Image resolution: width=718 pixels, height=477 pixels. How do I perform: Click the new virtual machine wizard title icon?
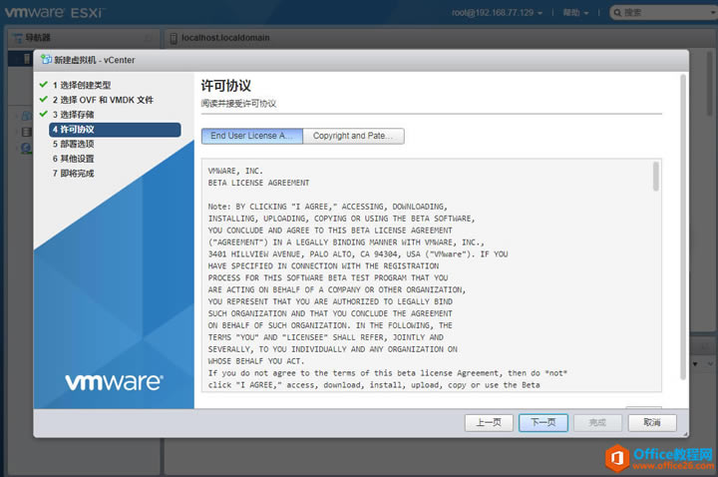point(46,60)
